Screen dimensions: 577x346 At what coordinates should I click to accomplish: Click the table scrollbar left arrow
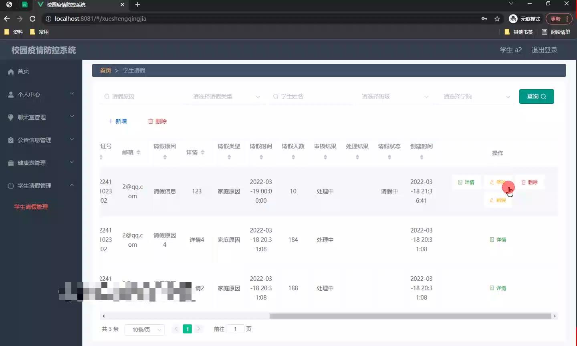point(103,316)
